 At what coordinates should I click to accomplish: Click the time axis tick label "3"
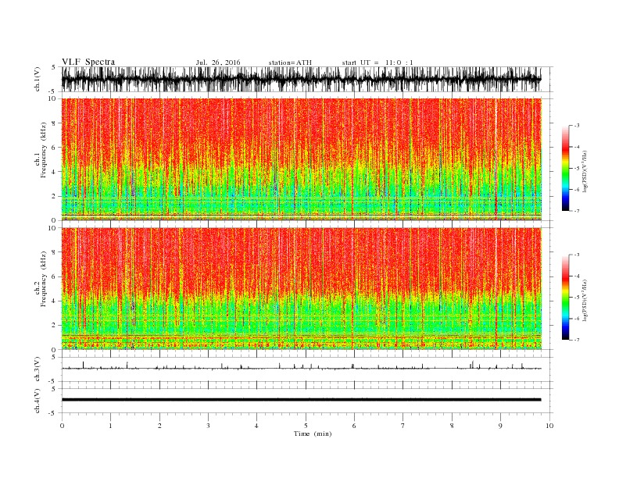[208, 426]
